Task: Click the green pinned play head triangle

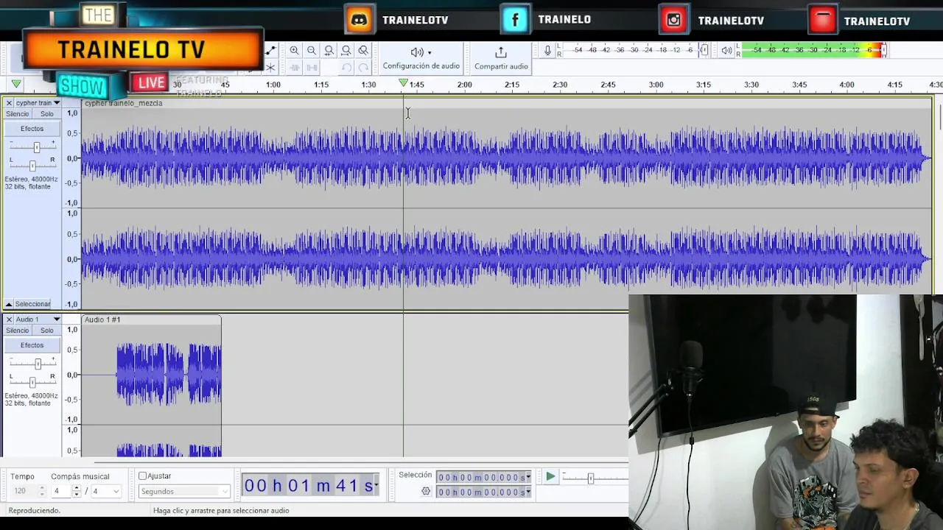Action: [16, 84]
